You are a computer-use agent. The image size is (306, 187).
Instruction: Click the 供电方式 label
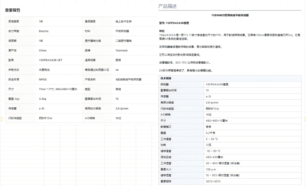click(x=14, y=70)
